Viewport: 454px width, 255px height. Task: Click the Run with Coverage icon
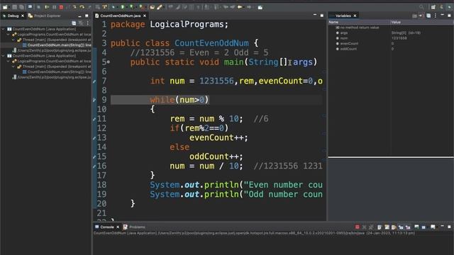(x=131, y=7)
